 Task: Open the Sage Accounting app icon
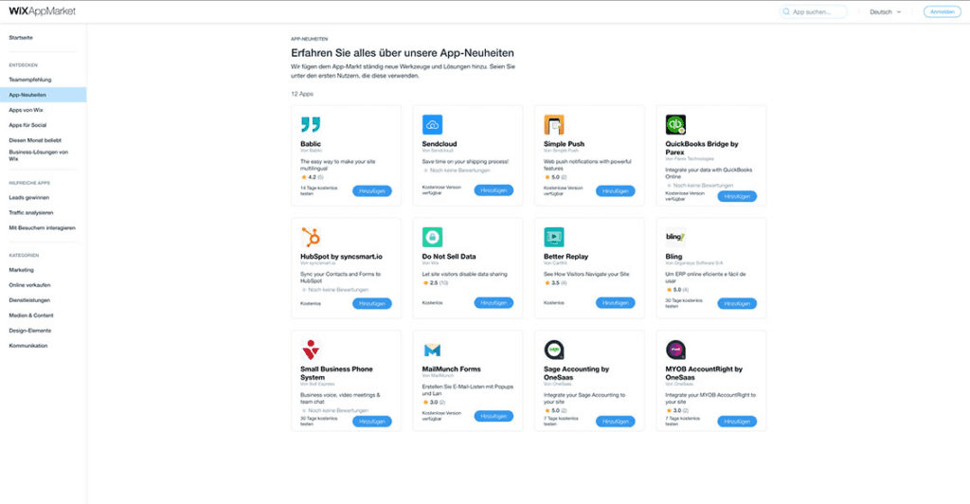553,350
